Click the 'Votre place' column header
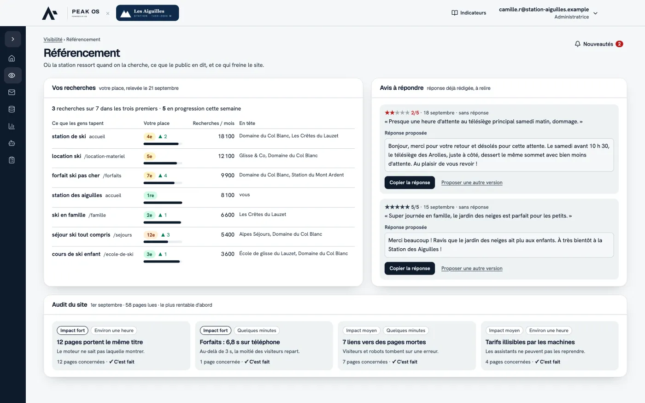 (x=157, y=123)
